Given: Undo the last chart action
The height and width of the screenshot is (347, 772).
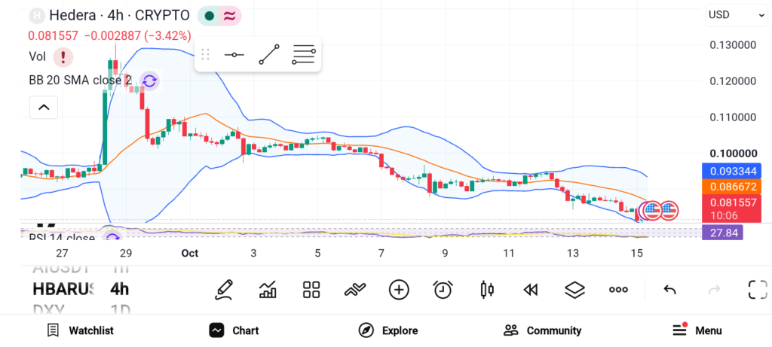Looking at the screenshot, I should click(x=669, y=290).
